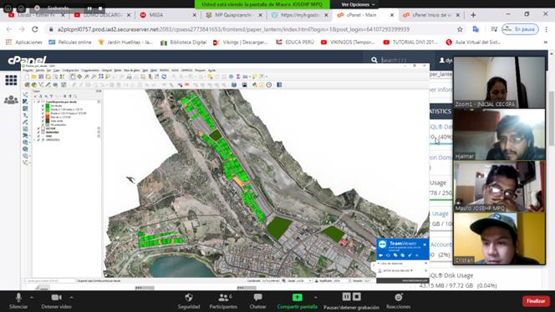Open the Capa menu in QGIS

click(x=57, y=70)
